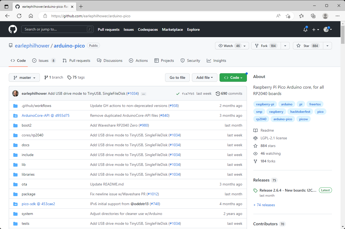
Task: Add page to favorites star icon
Action: tap(288, 16)
